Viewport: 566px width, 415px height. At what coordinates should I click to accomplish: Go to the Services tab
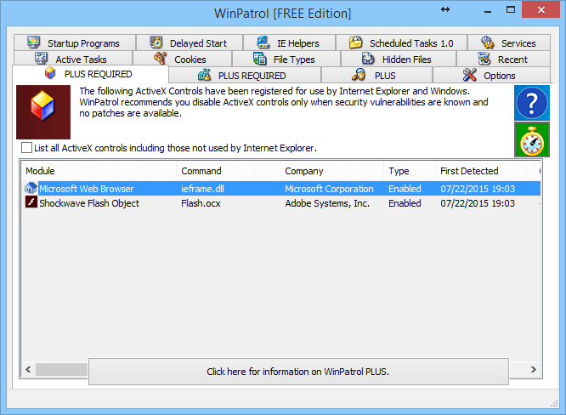[x=509, y=43]
